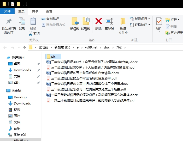This screenshot has width=183, height=141.
Task: Select 乱房间那天怎么改具体.docx file
Action: [x=92, y=95]
